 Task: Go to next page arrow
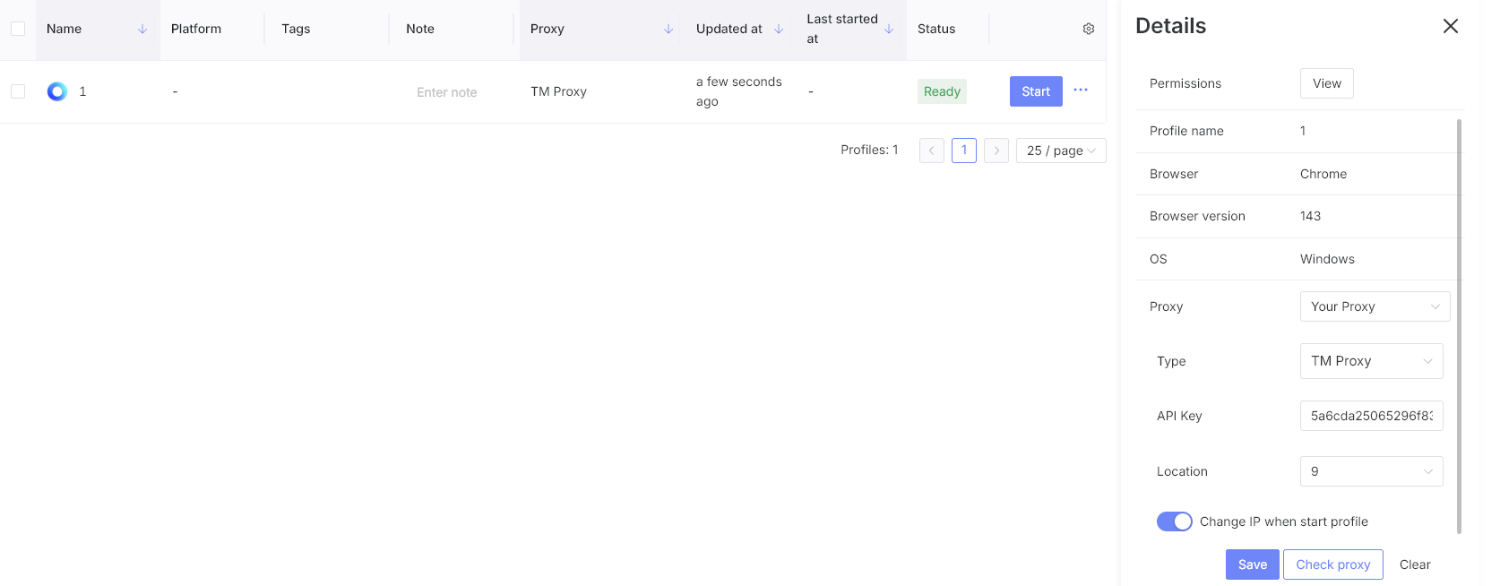pos(996,151)
